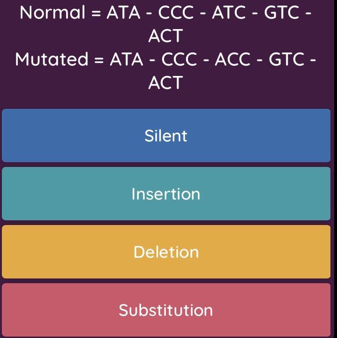Choose the yellow answer tile

tap(166, 252)
